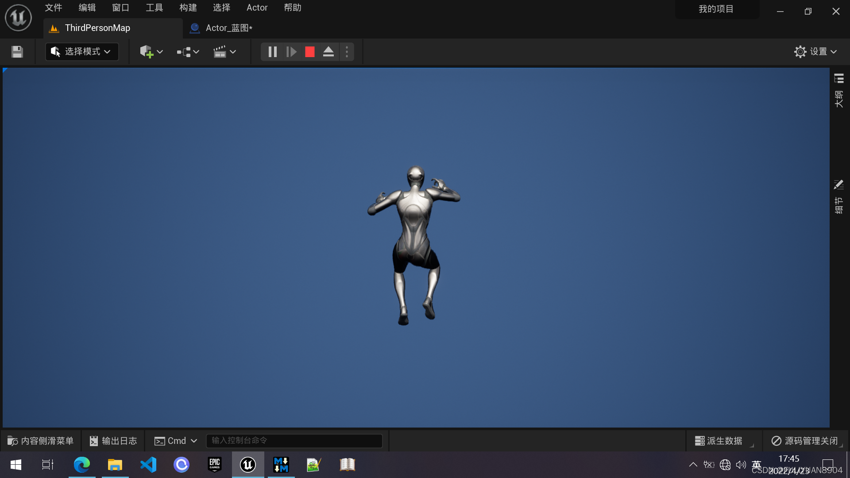Open the volume speaker tray icon

pyautogui.click(x=741, y=465)
